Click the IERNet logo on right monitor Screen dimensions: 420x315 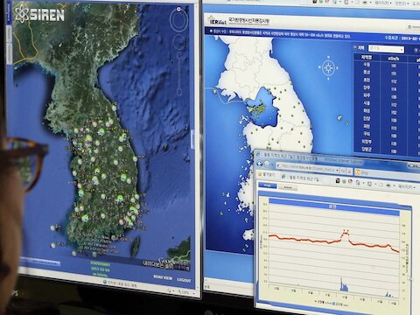[217, 21]
